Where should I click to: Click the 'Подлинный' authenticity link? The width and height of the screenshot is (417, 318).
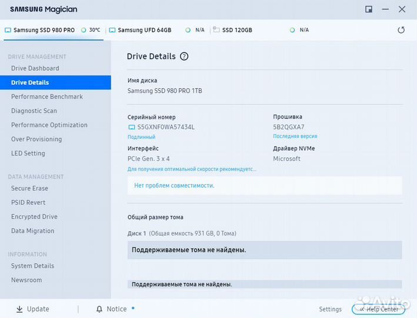click(x=141, y=137)
